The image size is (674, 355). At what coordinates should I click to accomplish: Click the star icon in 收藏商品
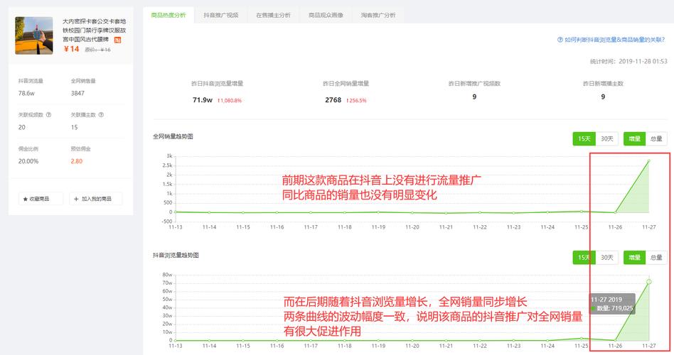coord(26,200)
